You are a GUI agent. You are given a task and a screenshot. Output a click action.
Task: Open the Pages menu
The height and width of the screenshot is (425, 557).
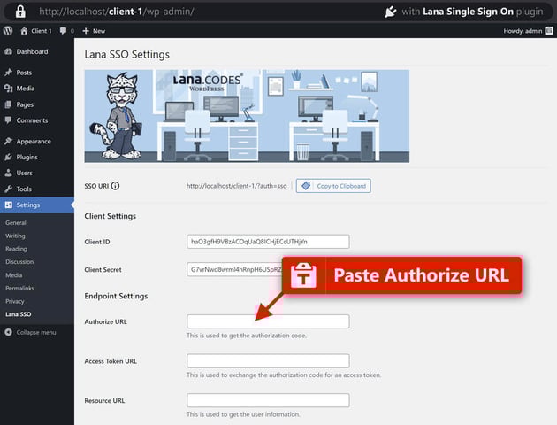[x=37, y=104]
